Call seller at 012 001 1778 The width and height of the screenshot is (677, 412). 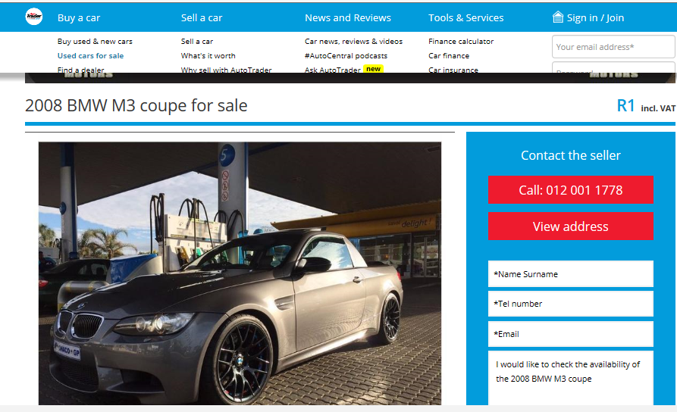click(x=571, y=190)
